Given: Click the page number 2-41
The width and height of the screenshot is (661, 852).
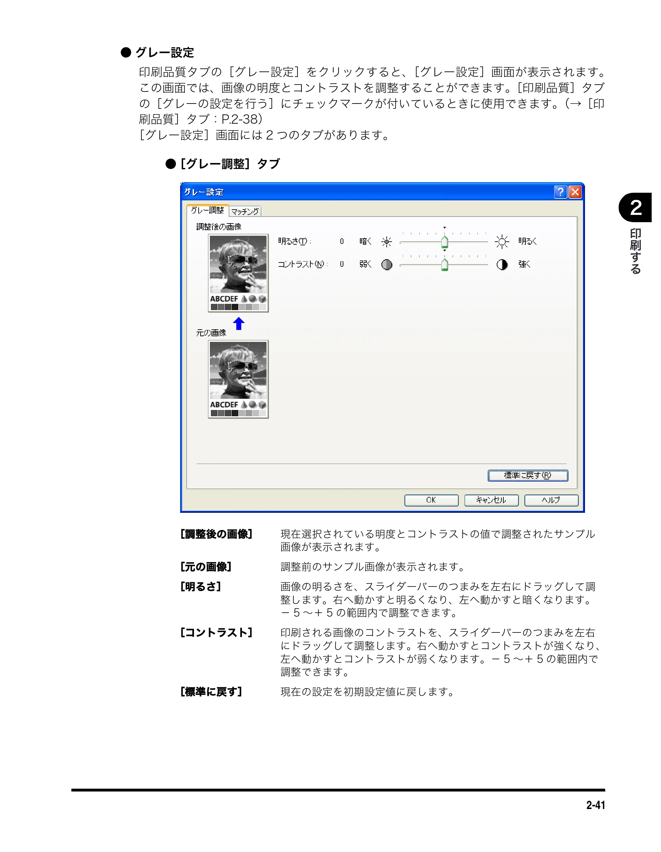Looking at the screenshot, I should (596, 805).
